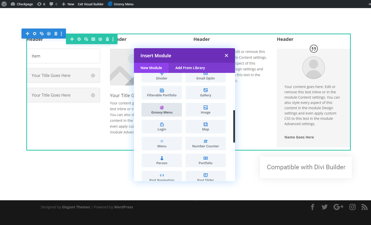Toggle the second Your Title Goes Here accordion
Screen dimensions: 371x225
(63, 95)
